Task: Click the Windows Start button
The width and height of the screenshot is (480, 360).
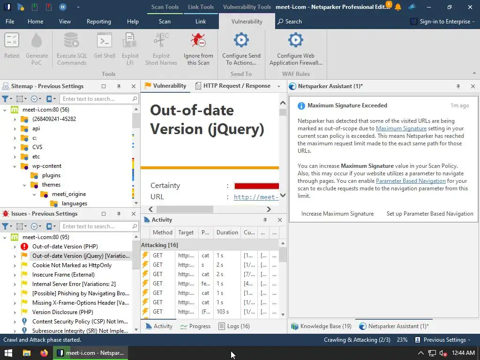Action: point(8,353)
